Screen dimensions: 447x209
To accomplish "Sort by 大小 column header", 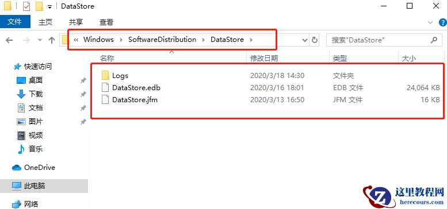I will 409,59.
